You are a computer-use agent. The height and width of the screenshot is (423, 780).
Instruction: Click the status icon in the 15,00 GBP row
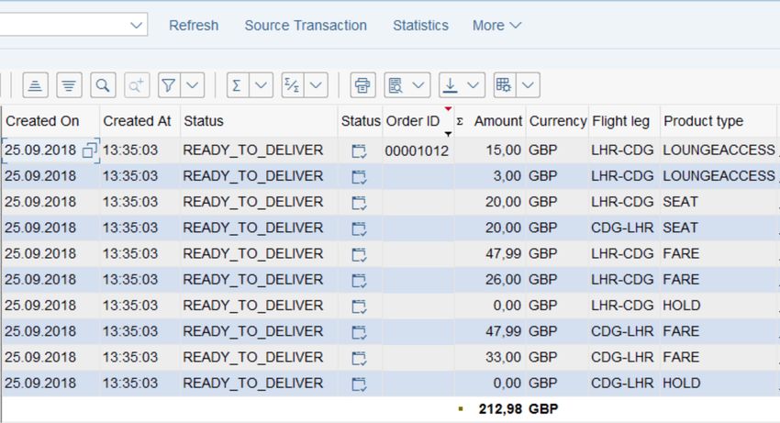tap(359, 150)
